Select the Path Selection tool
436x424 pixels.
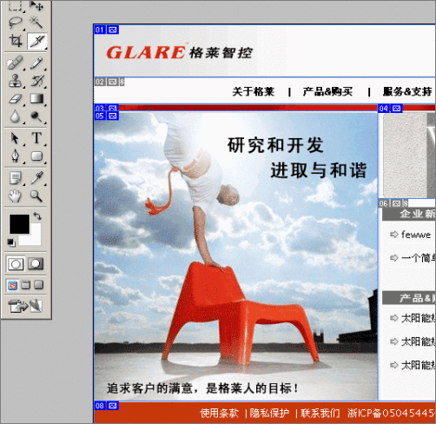click(x=15, y=138)
